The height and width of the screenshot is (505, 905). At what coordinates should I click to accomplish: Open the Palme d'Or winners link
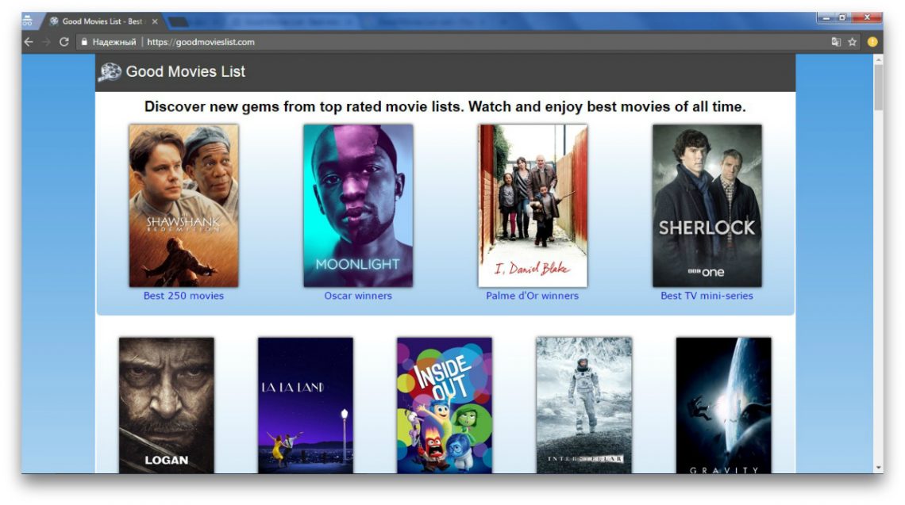(532, 296)
